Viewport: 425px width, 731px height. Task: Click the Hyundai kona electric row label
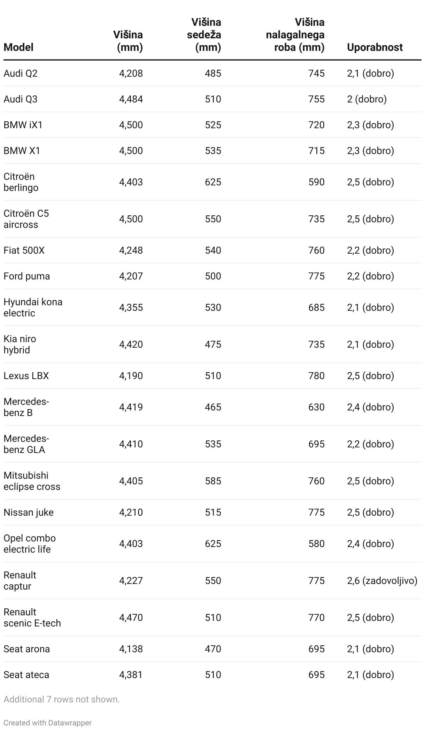point(33,307)
